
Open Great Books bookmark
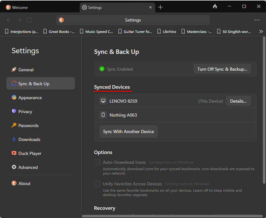click(x=59, y=32)
